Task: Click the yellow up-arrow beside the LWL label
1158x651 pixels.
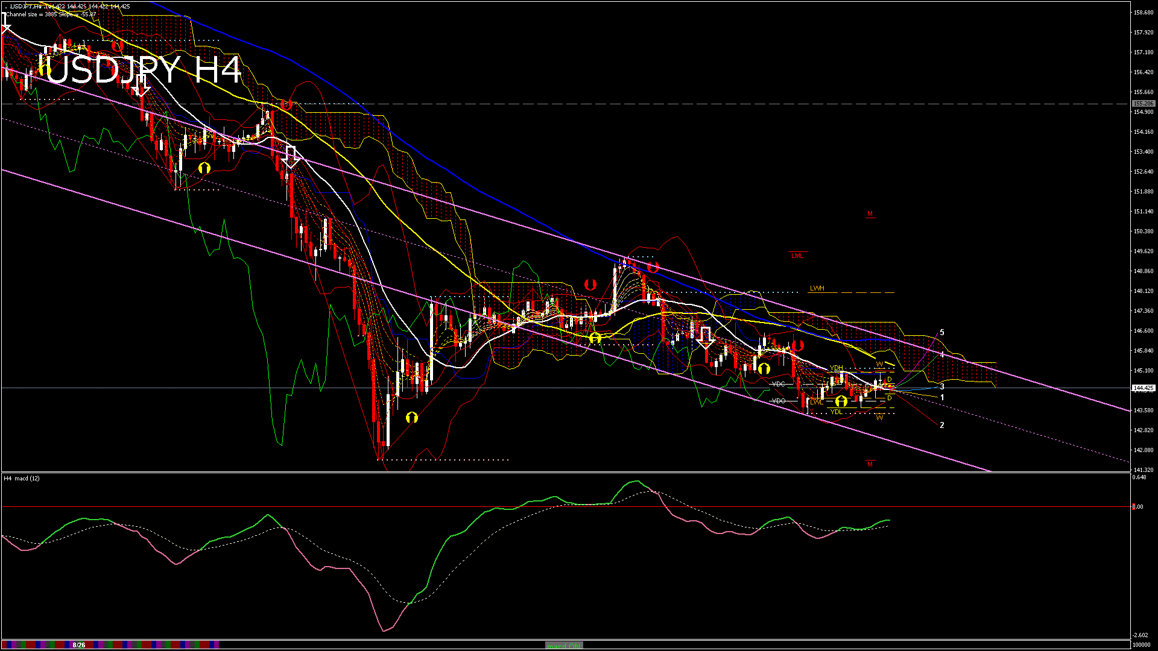Action: tap(841, 401)
